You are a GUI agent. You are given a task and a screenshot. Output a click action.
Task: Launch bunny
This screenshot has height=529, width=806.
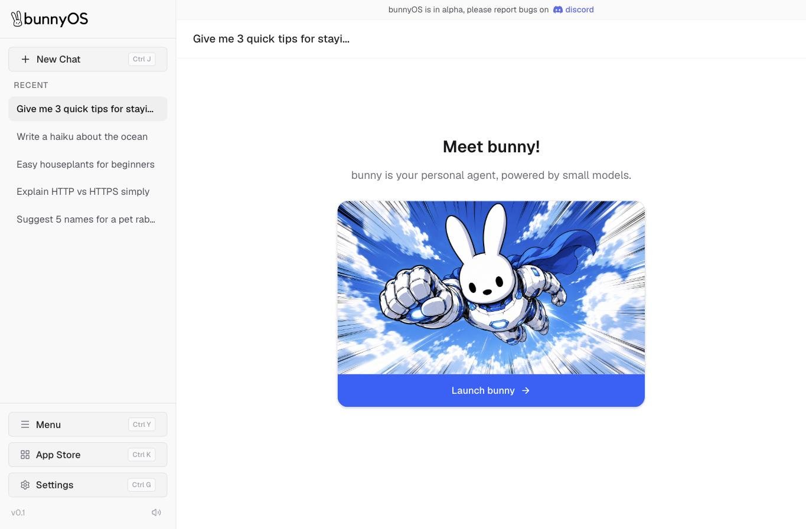pyautogui.click(x=491, y=390)
